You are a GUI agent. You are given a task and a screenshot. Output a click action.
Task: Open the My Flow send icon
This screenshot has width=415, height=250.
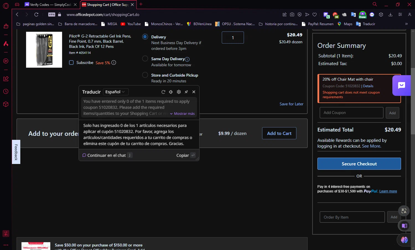[x=307, y=15]
